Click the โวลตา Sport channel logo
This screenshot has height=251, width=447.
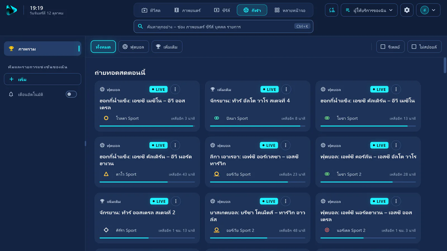[106, 118]
